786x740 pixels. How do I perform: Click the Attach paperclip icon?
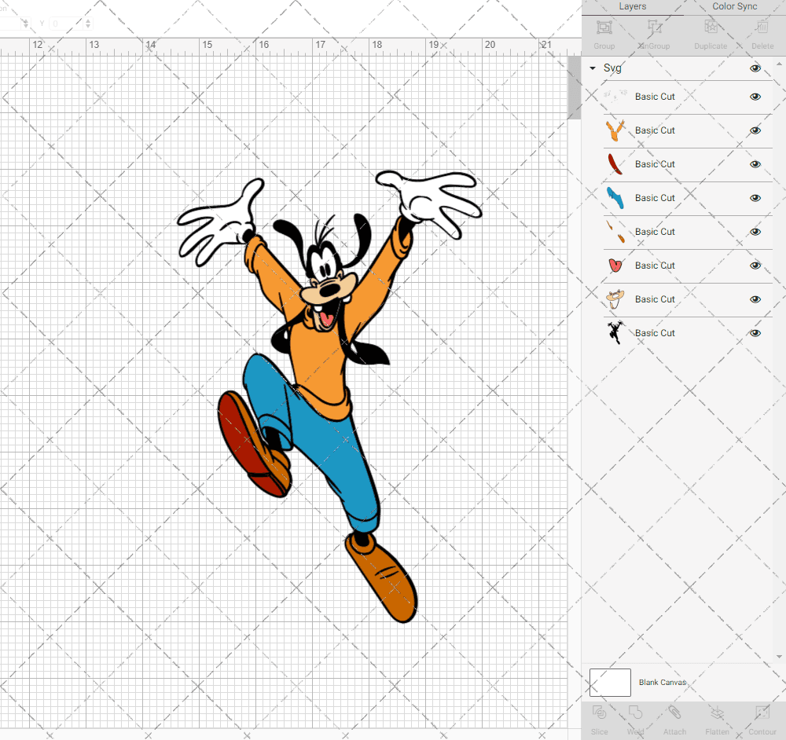(x=674, y=713)
